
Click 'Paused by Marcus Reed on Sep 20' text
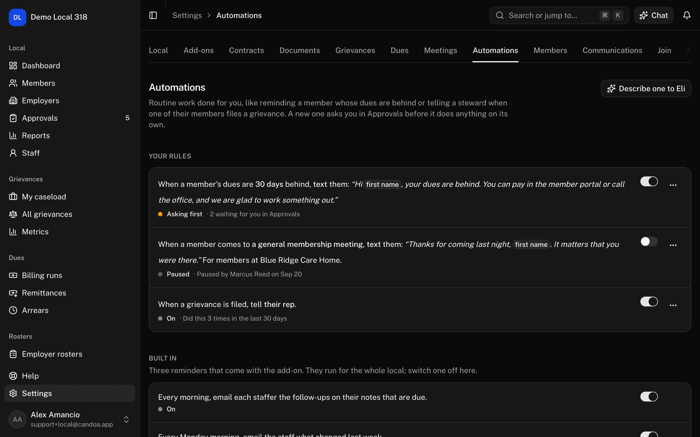(249, 274)
